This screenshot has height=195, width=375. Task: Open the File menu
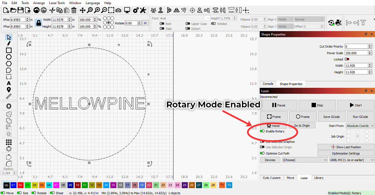pos(5,3)
